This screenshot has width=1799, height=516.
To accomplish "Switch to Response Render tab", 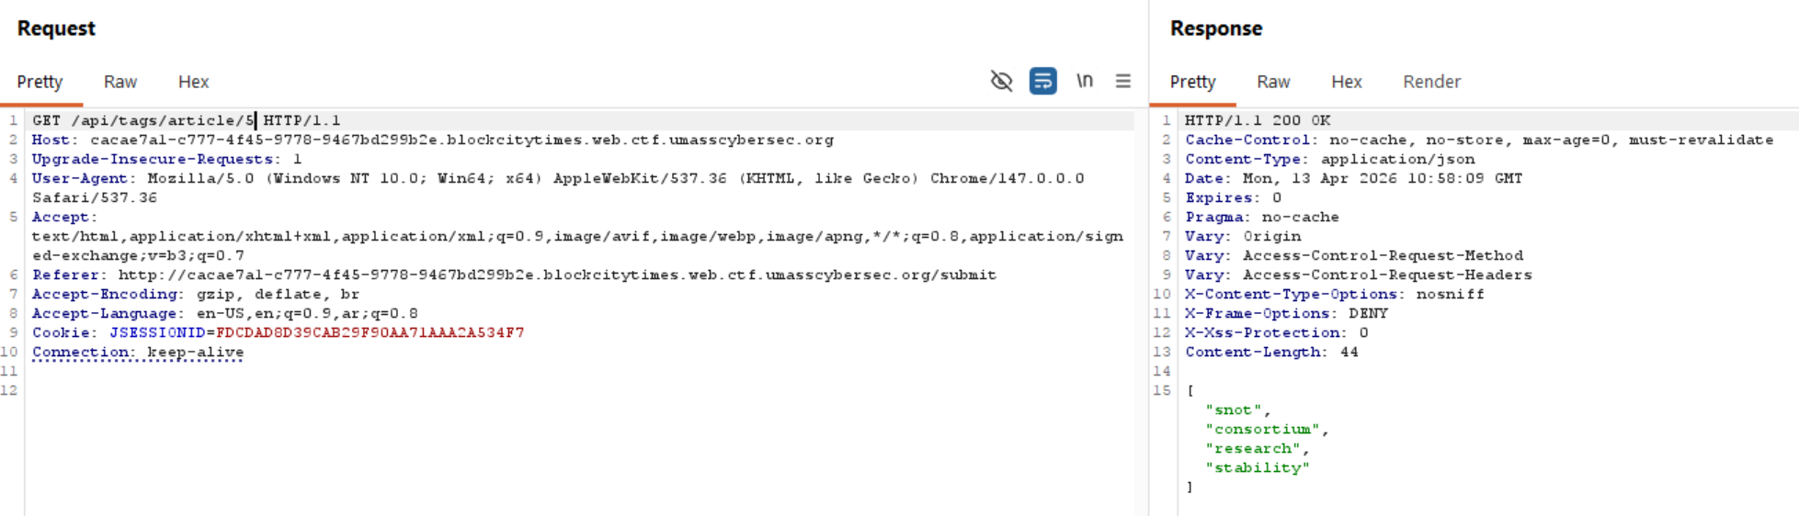I will point(1431,82).
